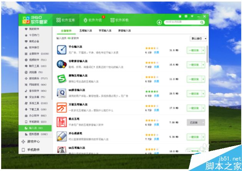Click the 万能五笔输入法 orange icon

[61, 107]
